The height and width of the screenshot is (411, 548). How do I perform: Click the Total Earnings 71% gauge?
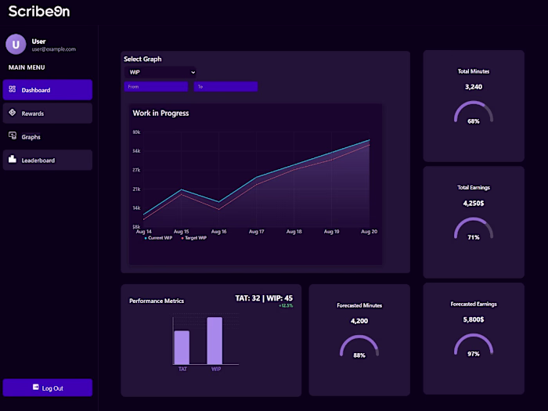pyautogui.click(x=474, y=229)
